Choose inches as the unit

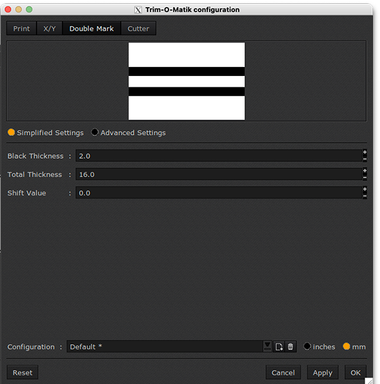tap(308, 347)
